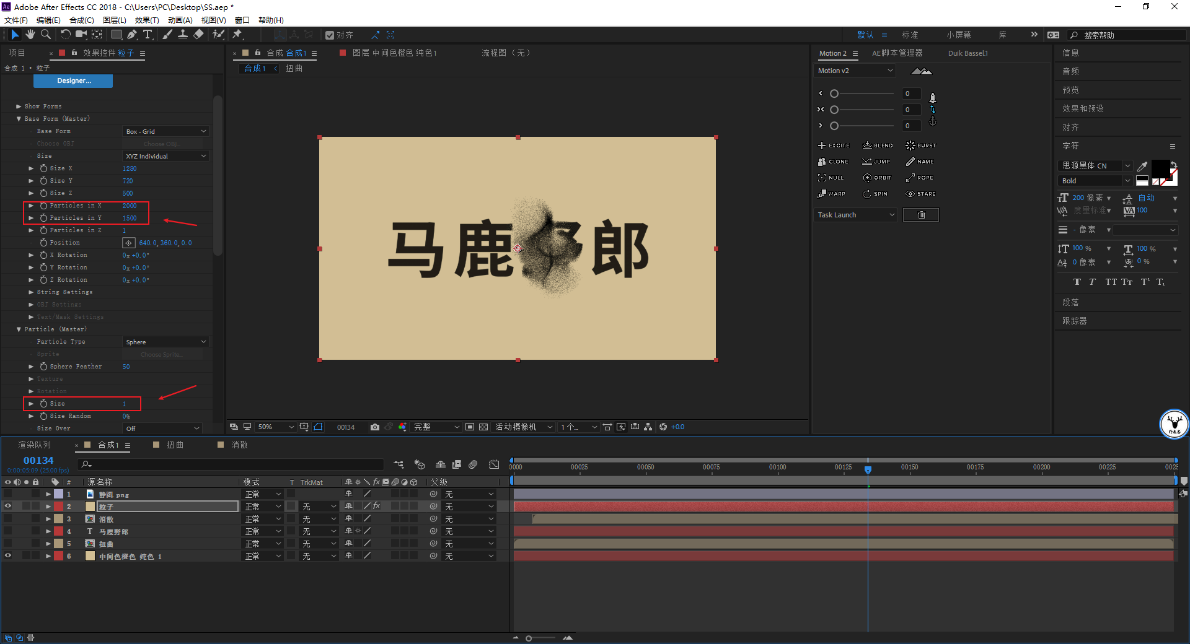Click the Motion 2 trash delete button
This screenshot has height=644, width=1190.
click(921, 215)
